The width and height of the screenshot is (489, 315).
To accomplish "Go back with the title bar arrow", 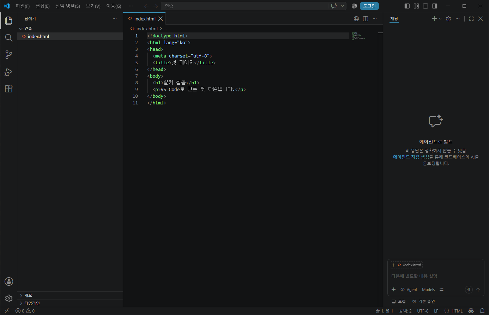I will point(146,6).
